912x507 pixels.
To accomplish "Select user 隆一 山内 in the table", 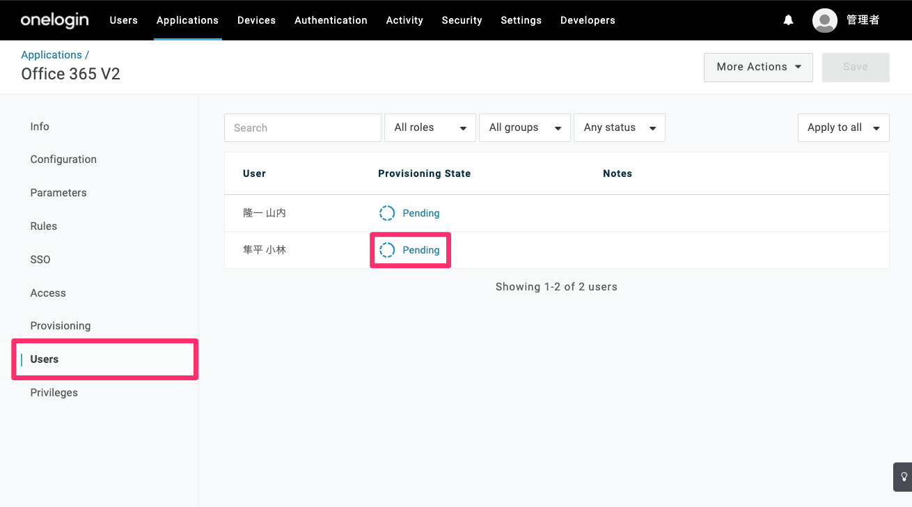I will point(265,213).
